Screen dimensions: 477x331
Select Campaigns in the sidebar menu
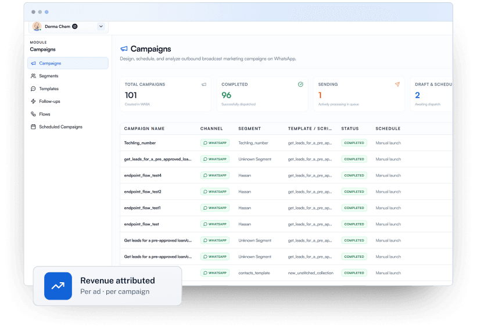[68, 63]
